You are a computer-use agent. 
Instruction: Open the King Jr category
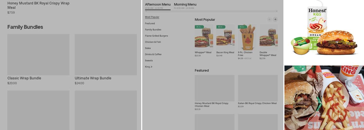pyautogui.click(x=149, y=67)
